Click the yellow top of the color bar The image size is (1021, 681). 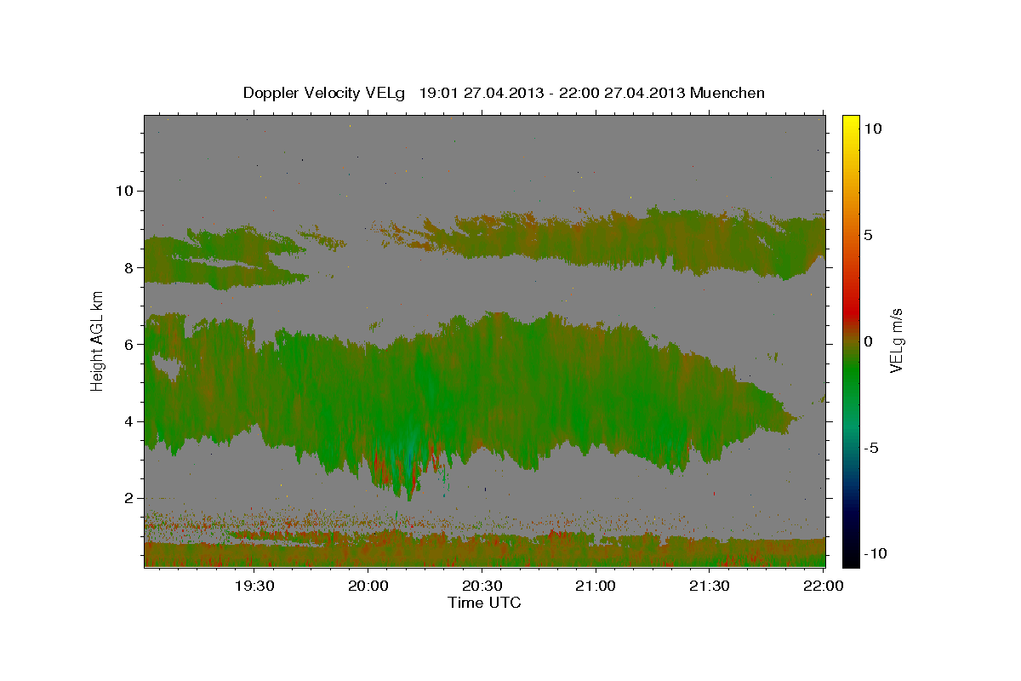pos(850,123)
